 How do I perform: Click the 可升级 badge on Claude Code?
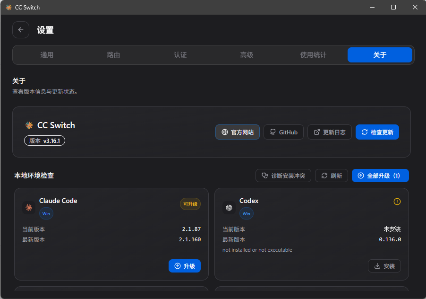(190, 204)
